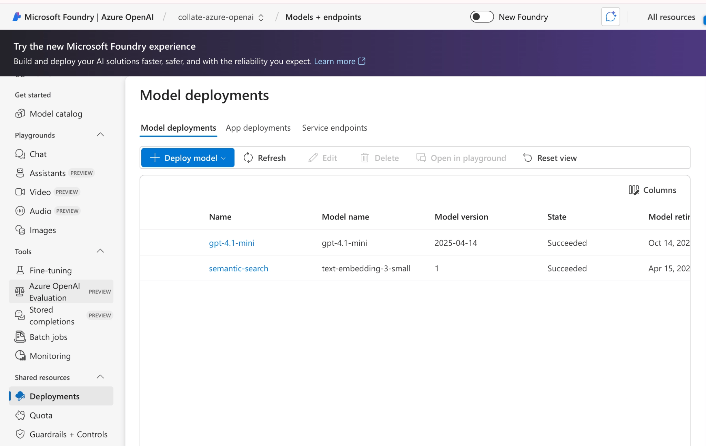Click Open in playground button
This screenshot has height=446, width=706.
coord(461,158)
